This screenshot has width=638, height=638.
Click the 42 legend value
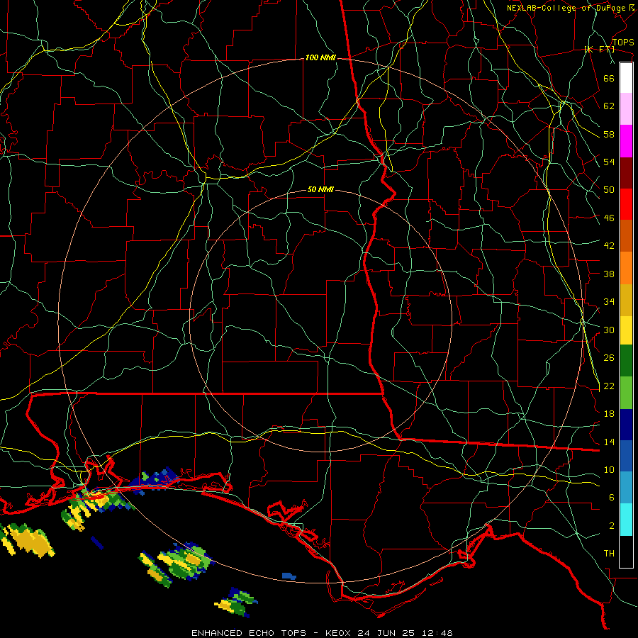coord(609,246)
